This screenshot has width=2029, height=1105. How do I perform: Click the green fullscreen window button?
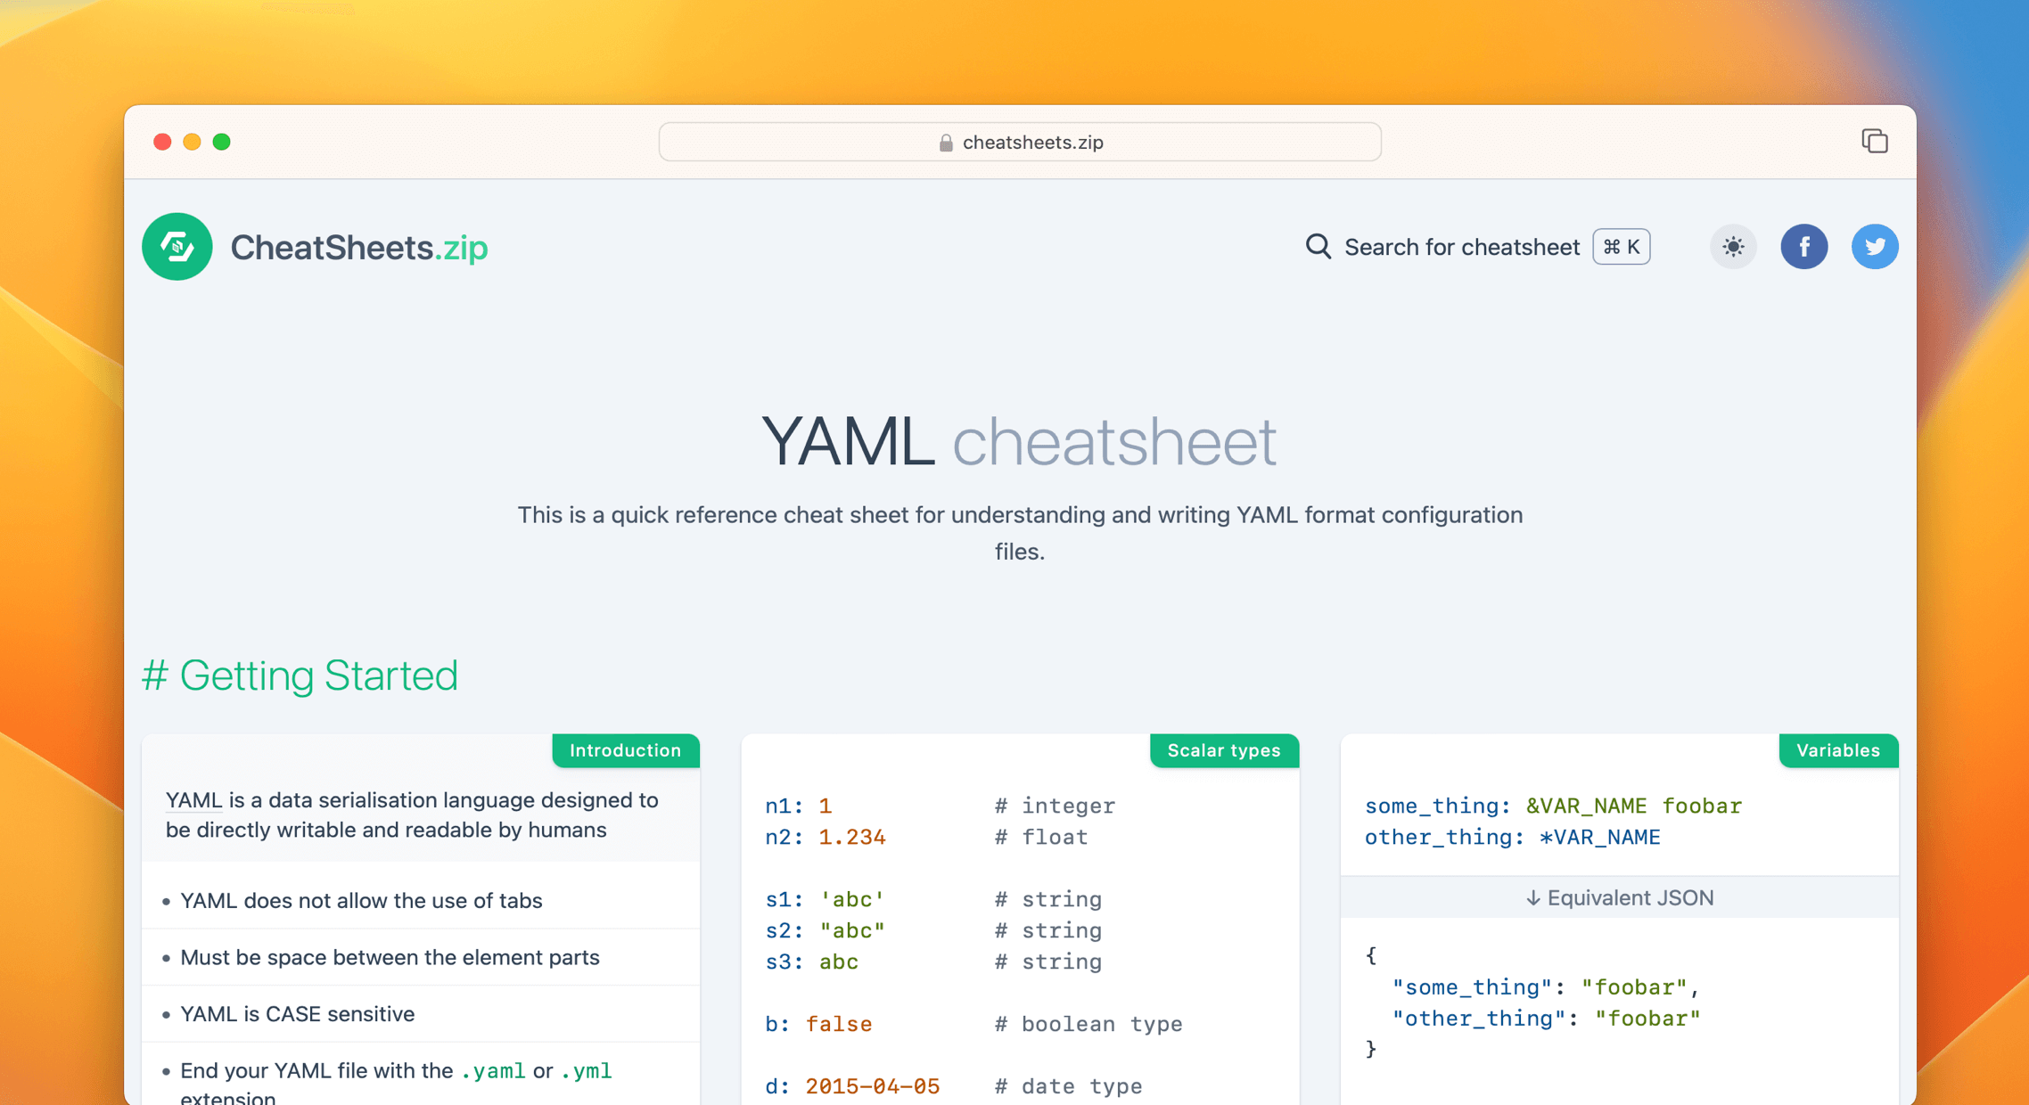[222, 142]
